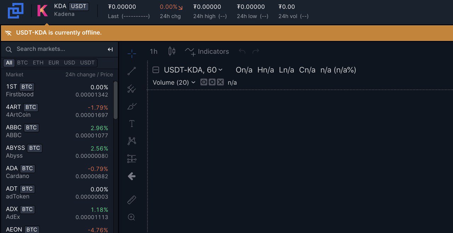Select the ETH markets filter tab
The width and height of the screenshot is (453, 233).
pos(38,63)
